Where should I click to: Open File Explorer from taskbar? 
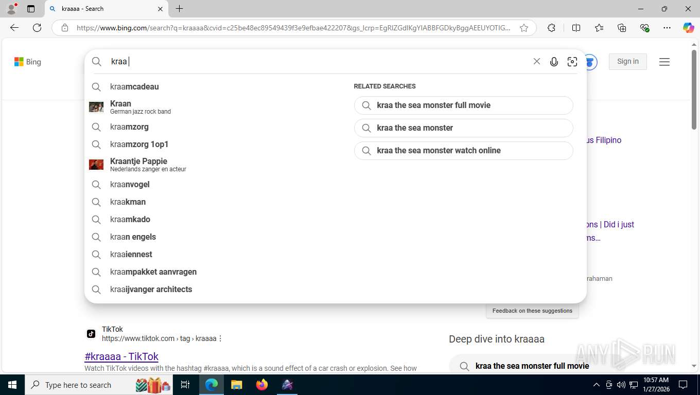click(236, 385)
